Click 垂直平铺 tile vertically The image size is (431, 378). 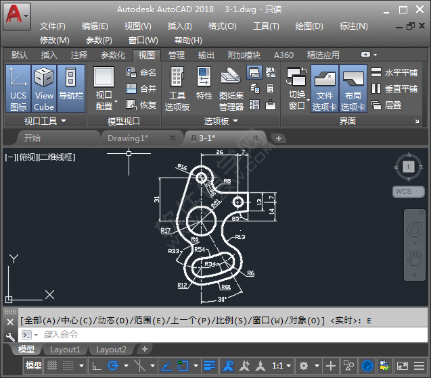point(394,88)
